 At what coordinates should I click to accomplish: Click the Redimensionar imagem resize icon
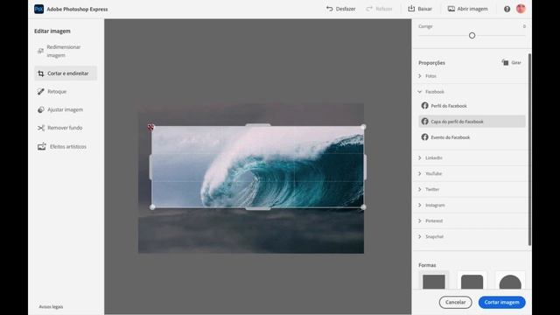coord(41,51)
